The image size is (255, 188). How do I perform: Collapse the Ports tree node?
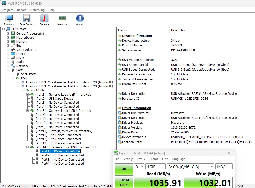click(8, 70)
